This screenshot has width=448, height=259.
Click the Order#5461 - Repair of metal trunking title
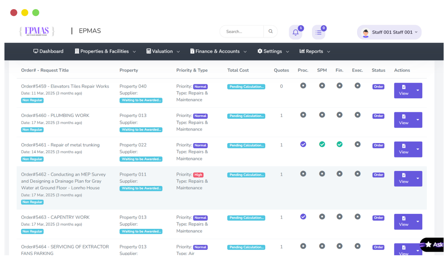(x=60, y=145)
